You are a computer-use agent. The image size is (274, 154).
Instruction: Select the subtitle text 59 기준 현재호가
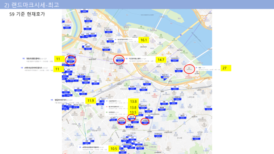point(27,14)
